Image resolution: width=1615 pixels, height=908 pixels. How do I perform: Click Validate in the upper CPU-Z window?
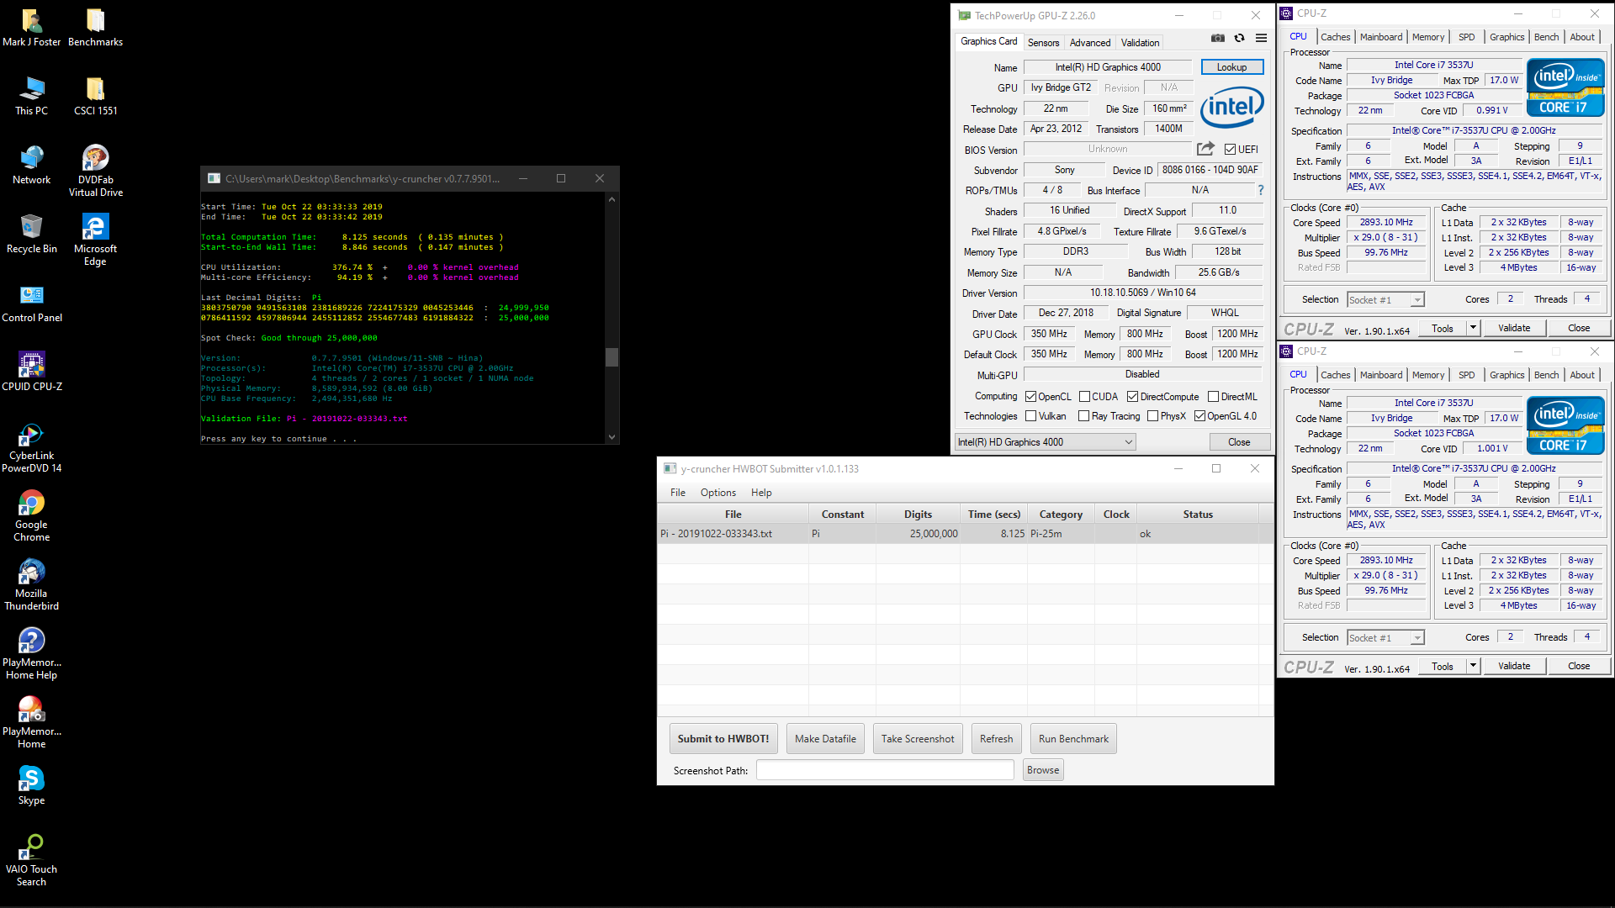pos(1514,328)
